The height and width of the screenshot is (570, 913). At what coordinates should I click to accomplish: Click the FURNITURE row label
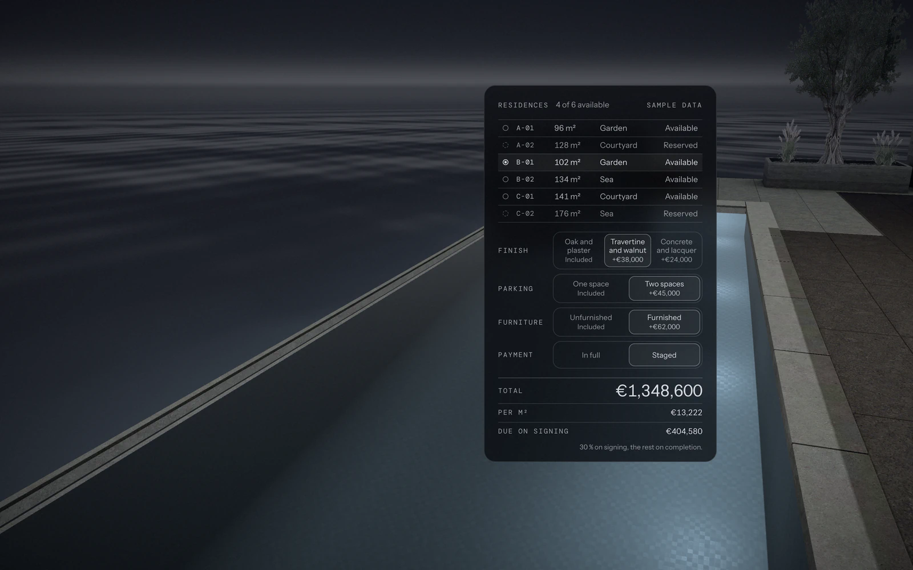click(520, 323)
